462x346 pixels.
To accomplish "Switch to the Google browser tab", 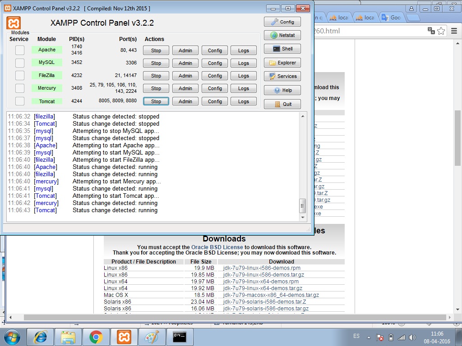I will click(x=391, y=18).
